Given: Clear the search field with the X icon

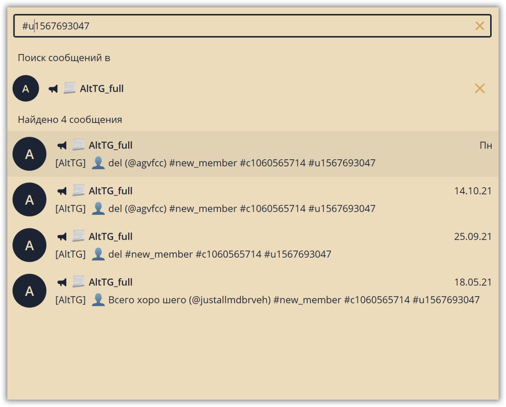Looking at the screenshot, I should click(x=480, y=26).
